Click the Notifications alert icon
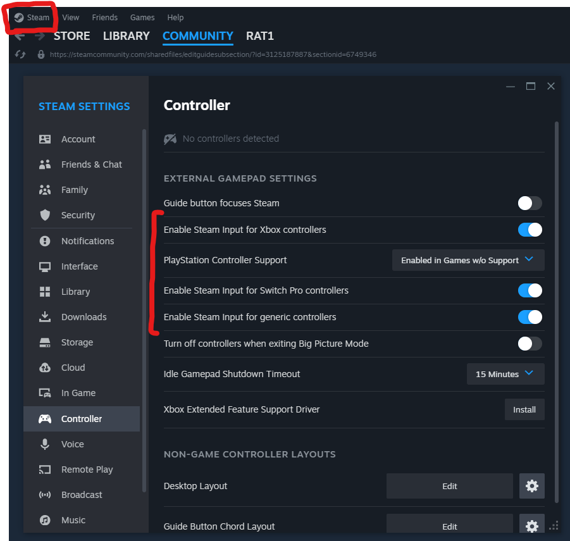Image resolution: width=570 pixels, height=541 pixels. pos(45,241)
